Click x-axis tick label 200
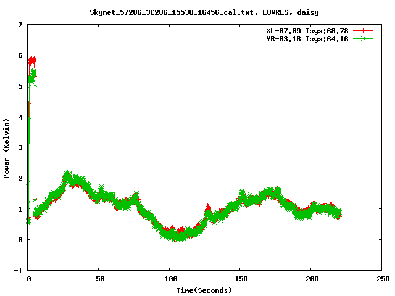This screenshot has height=296, width=395. point(312,279)
